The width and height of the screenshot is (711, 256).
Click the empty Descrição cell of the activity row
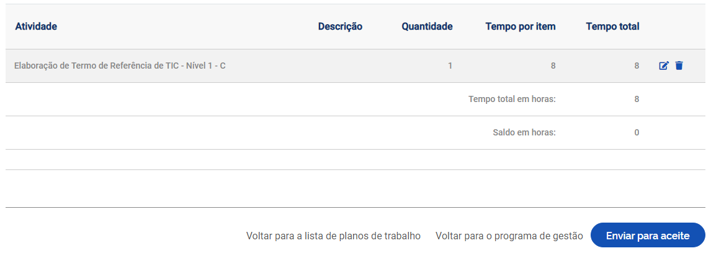[x=340, y=66]
